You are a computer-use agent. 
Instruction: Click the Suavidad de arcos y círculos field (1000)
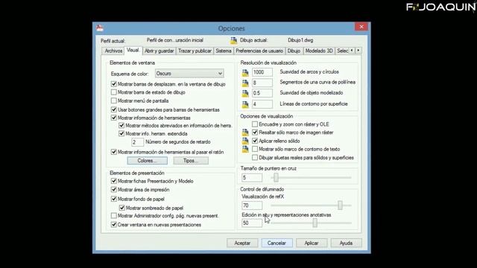262,72
